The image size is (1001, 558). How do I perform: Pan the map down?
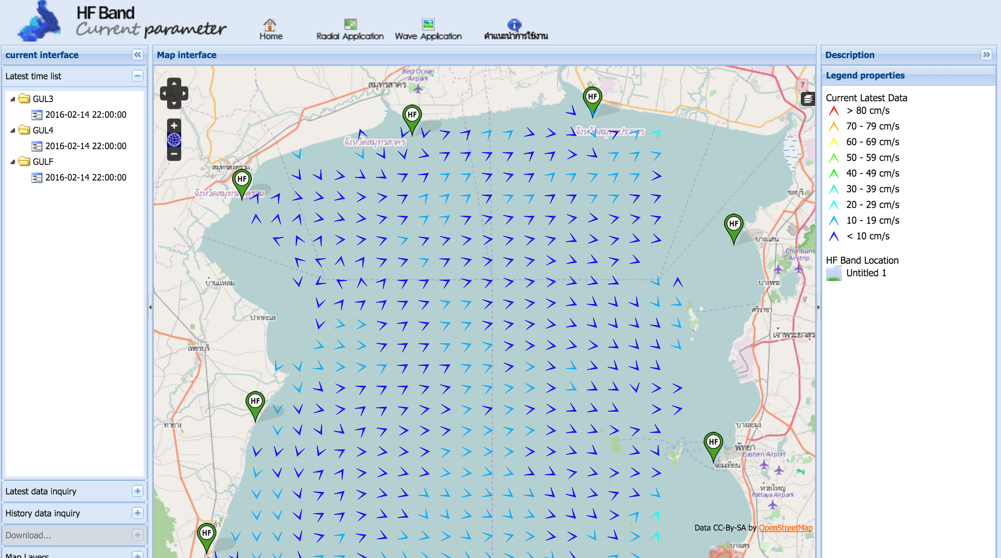[x=174, y=104]
